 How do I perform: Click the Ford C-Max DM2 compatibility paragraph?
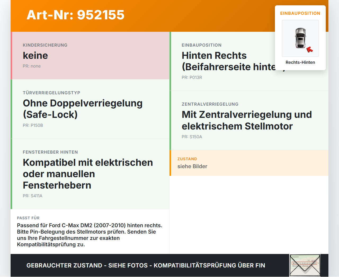90,235
